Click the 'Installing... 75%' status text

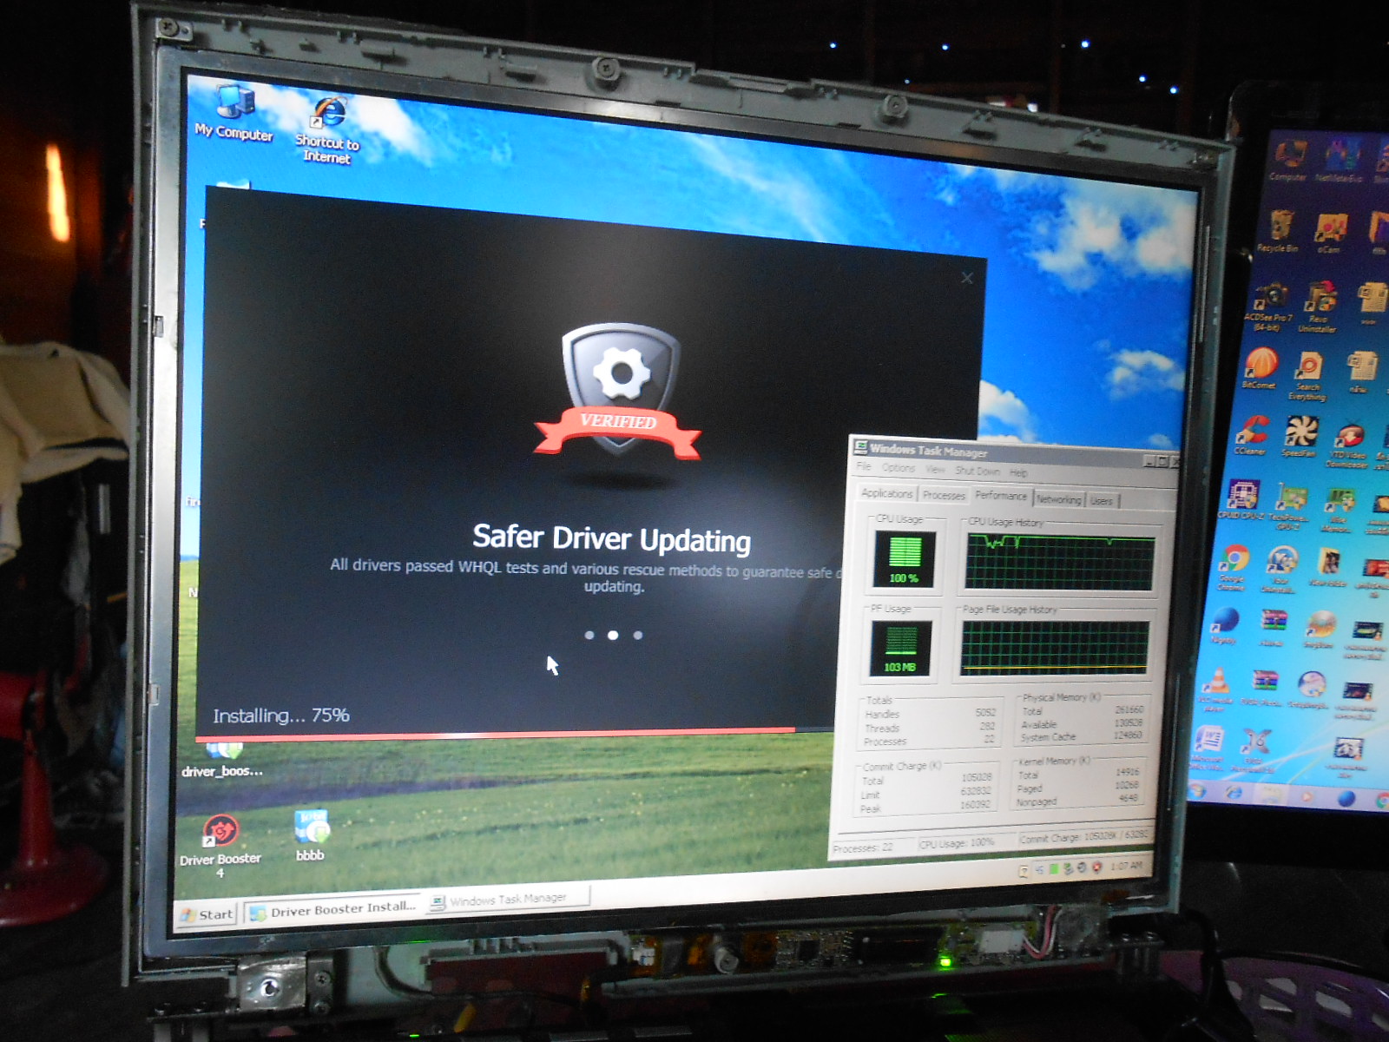click(281, 716)
